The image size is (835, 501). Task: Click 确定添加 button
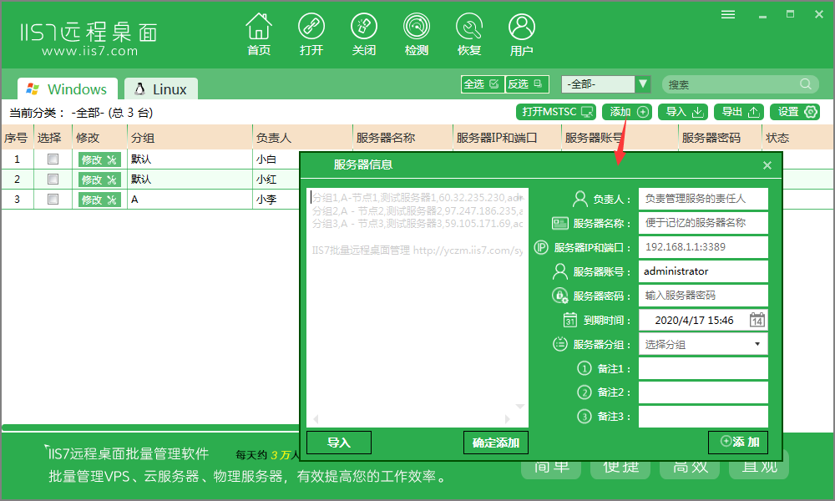(496, 443)
